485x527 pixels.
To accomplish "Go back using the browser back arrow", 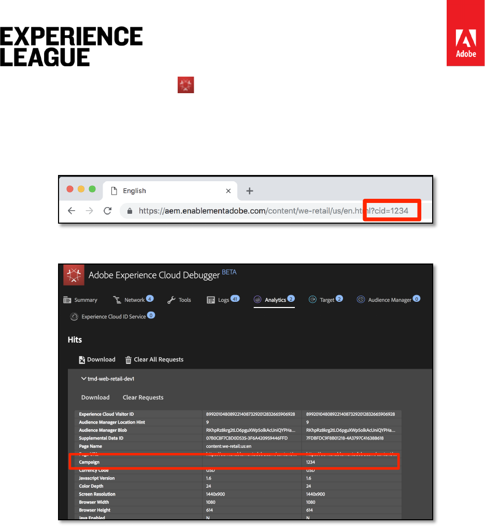I will tap(72, 211).
